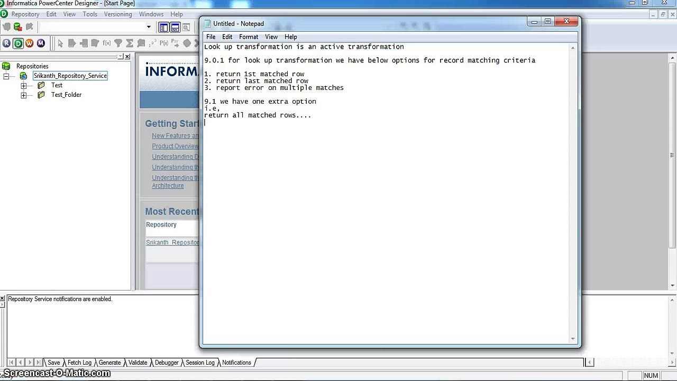Click the magnifier find icon in toolbar
This screenshot has width=677, height=381.
[x=186, y=28]
